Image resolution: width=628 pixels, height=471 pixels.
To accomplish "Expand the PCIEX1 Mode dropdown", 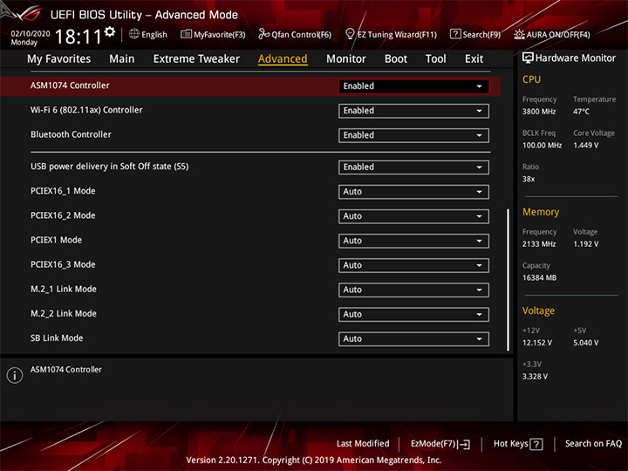I will pos(413,241).
